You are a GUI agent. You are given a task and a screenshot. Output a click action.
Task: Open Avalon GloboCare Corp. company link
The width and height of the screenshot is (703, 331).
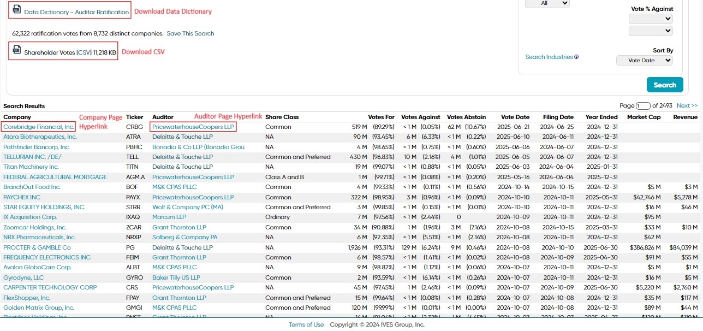coord(38,267)
